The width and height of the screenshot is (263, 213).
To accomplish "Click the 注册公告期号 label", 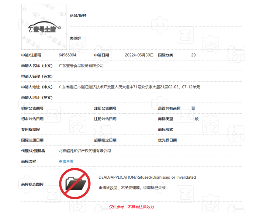I will coord(105,108).
